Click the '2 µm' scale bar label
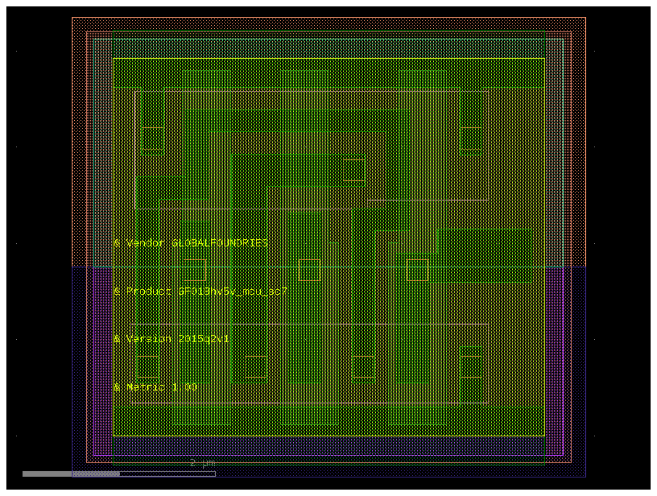The image size is (657, 496). coord(202,463)
